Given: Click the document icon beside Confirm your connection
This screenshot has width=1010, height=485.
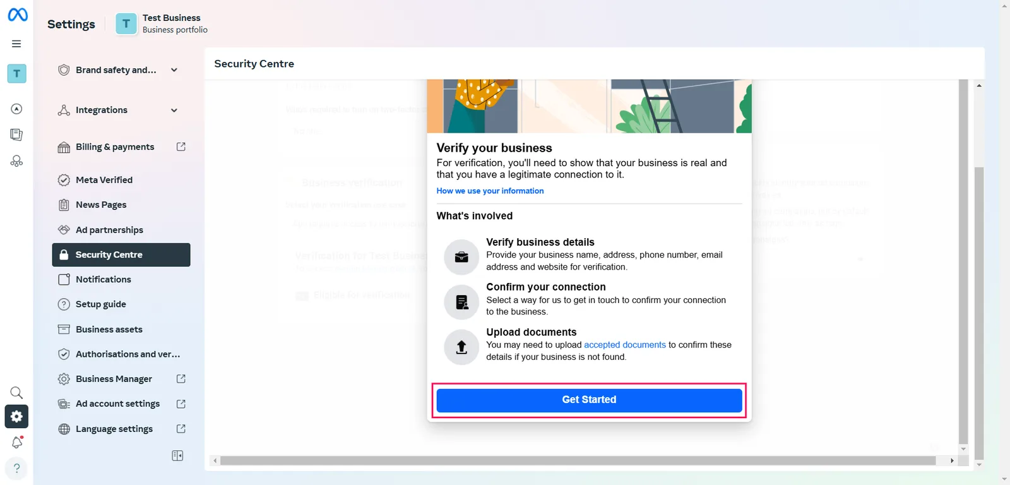Looking at the screenshot, I should [x=461, y=302].
